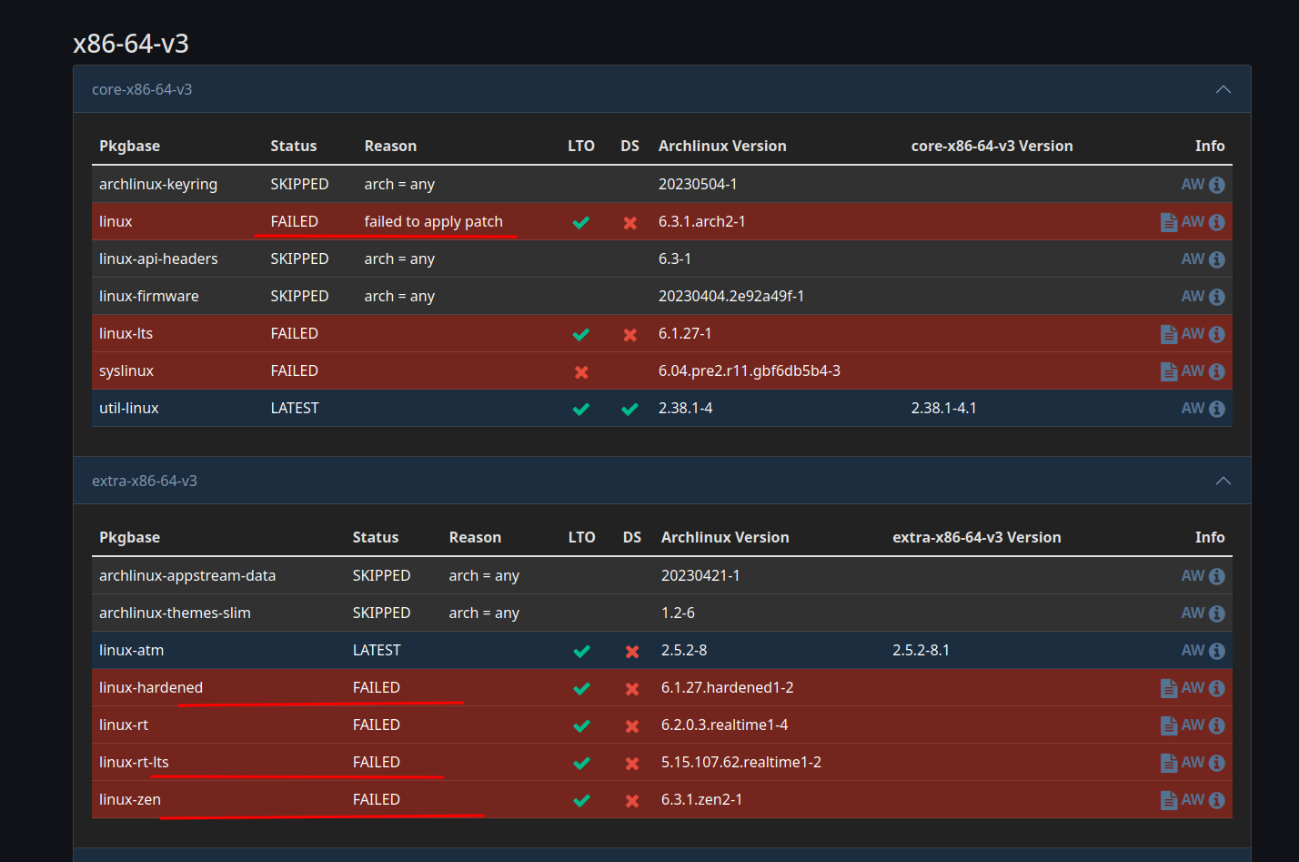Open the AW link for the linux row
The image size is (1299, 862).
(1193, 221)
